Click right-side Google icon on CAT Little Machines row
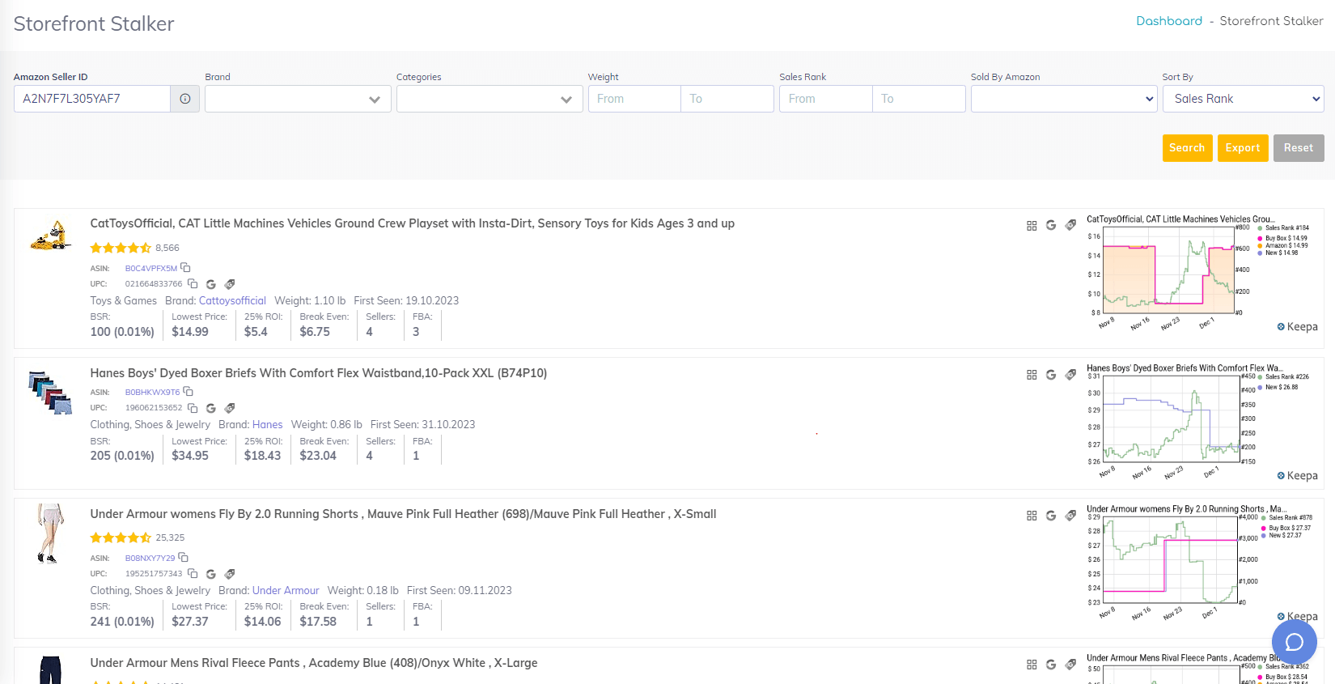Image resolution: width=1335 pixels, height=684 pixels. tap(1051, 225)
